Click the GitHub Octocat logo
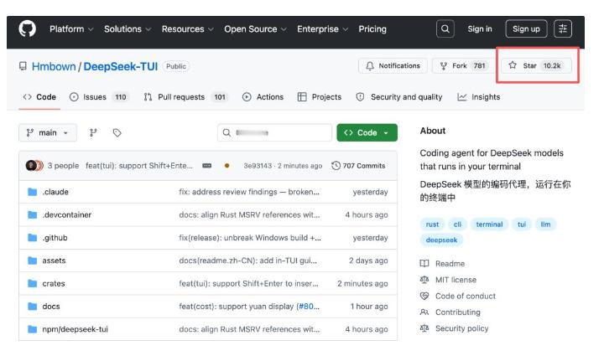604x356 pixels. point(28,28)
